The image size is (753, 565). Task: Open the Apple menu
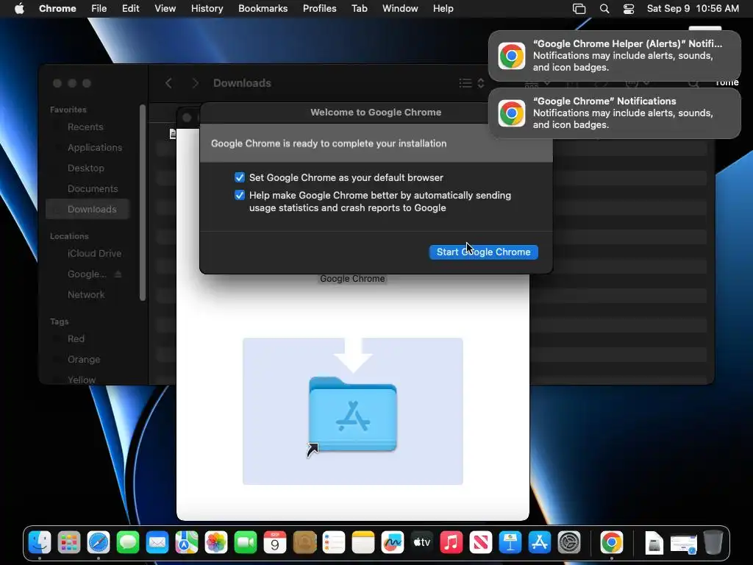19,9
